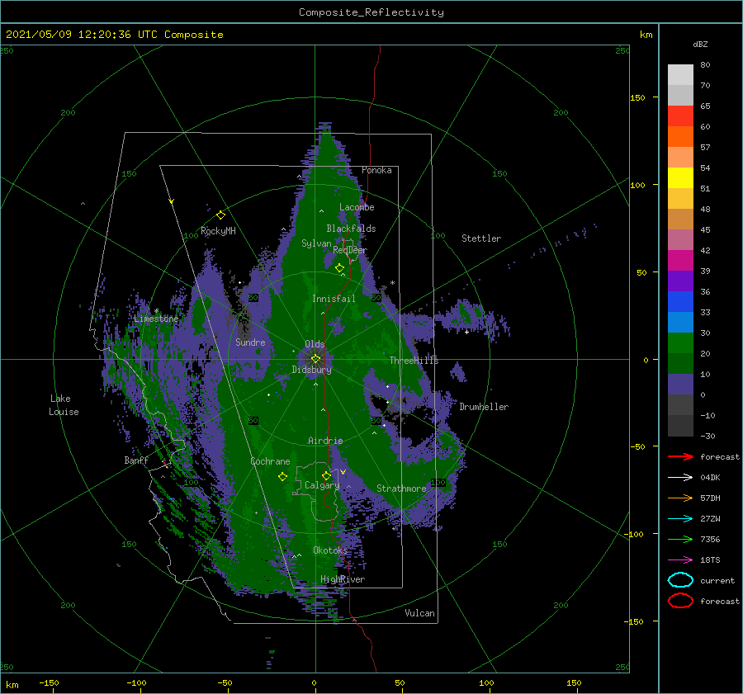Click the Blackfalds town label
The width and height of the screenshot is (743, 694).
[351, 229]
